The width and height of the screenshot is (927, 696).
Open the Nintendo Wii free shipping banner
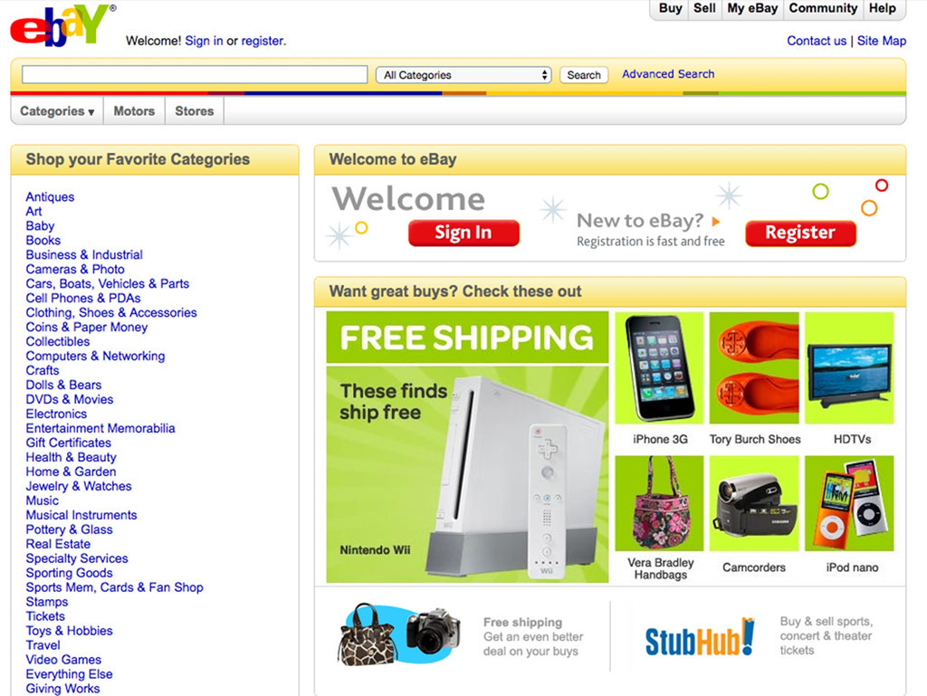[x=467, y=447]
